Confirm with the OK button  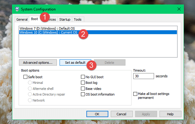(97, 114)
